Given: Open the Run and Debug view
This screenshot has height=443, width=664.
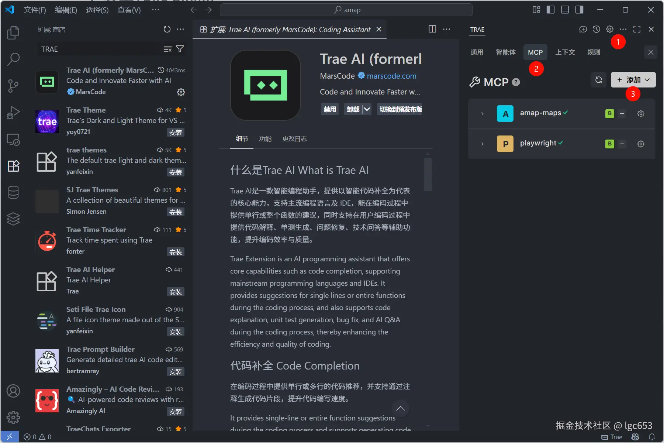Looking at the screenshot, I should (x=13, y=113).
